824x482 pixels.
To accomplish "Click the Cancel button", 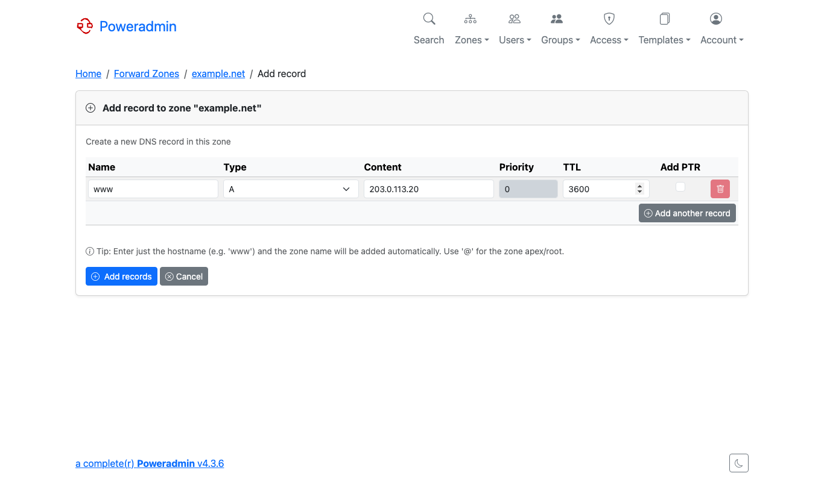I will [x=184, y=277].
